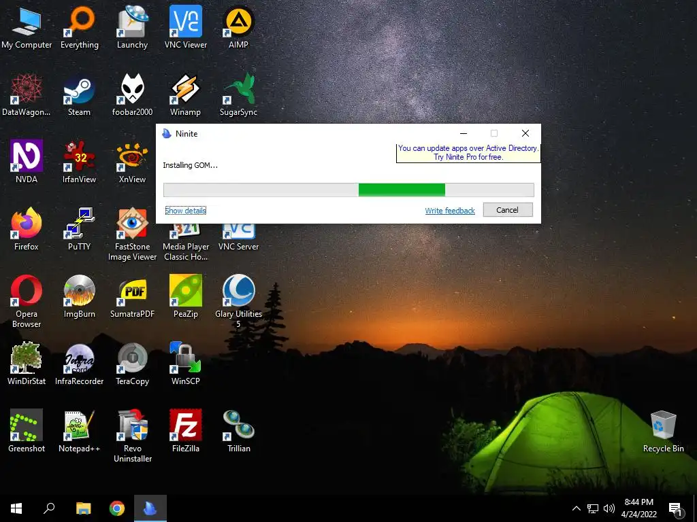Select the Steam desktop shortcut
Image resolution: width=697 pixels, height=522 pixels.
pos(79,95)
